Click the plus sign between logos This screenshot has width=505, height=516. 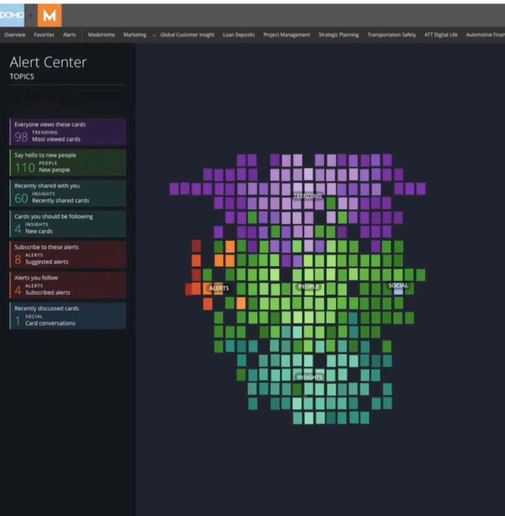coord(31,16)
